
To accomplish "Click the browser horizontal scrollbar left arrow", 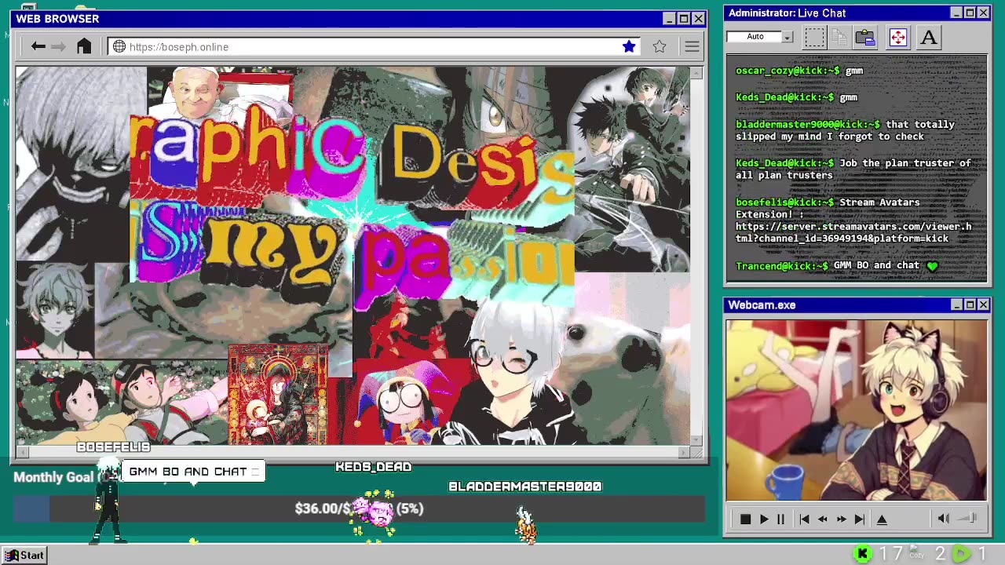I will [22, 452].
